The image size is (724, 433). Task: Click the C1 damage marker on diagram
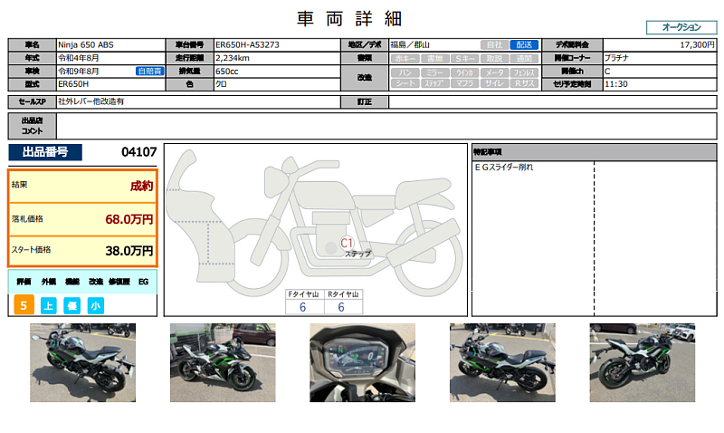point(347,243)
